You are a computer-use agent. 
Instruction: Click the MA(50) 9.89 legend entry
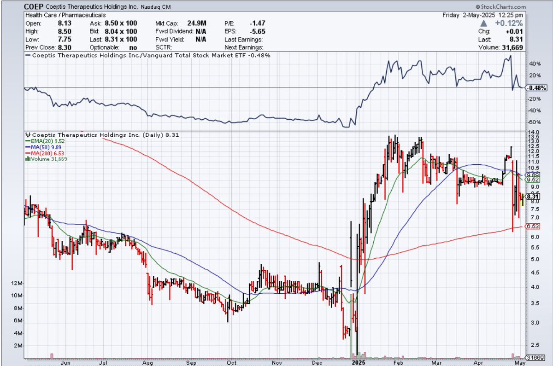pos(42,147)
